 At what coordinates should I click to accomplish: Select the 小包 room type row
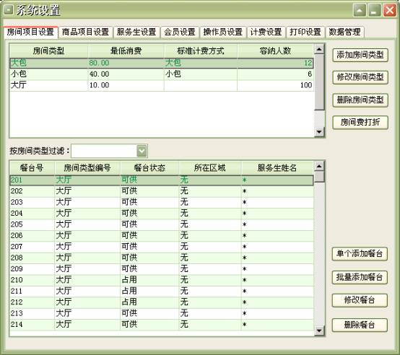(162, 74)
